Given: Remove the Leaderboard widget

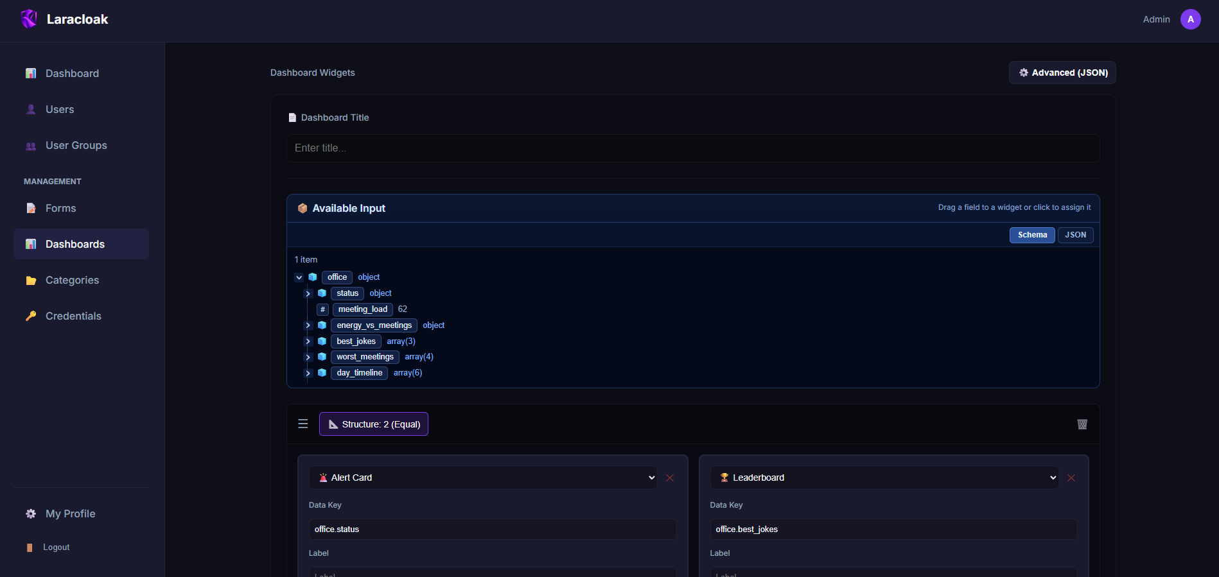Looking at the screenshot, I should tap(1071, 478).
